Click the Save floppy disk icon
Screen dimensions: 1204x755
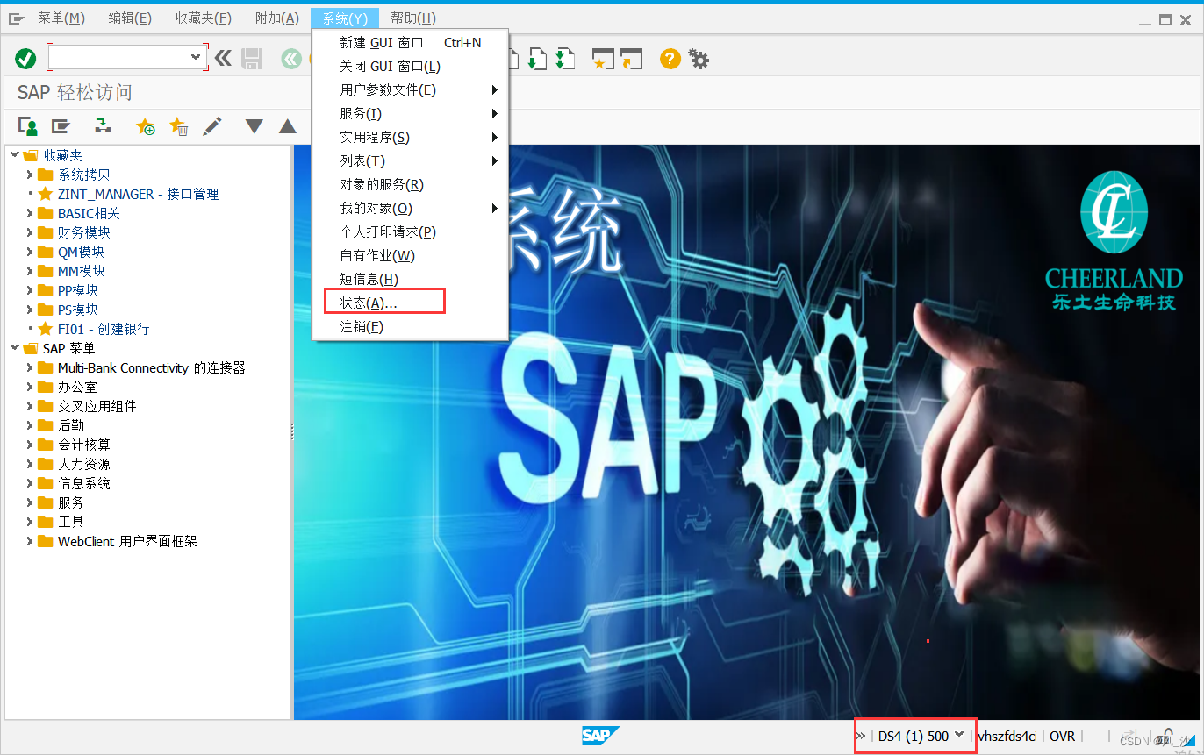click(252, 59)
